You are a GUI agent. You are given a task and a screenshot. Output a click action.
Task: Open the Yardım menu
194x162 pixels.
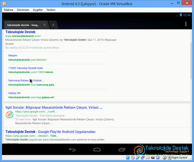point(51,10)
